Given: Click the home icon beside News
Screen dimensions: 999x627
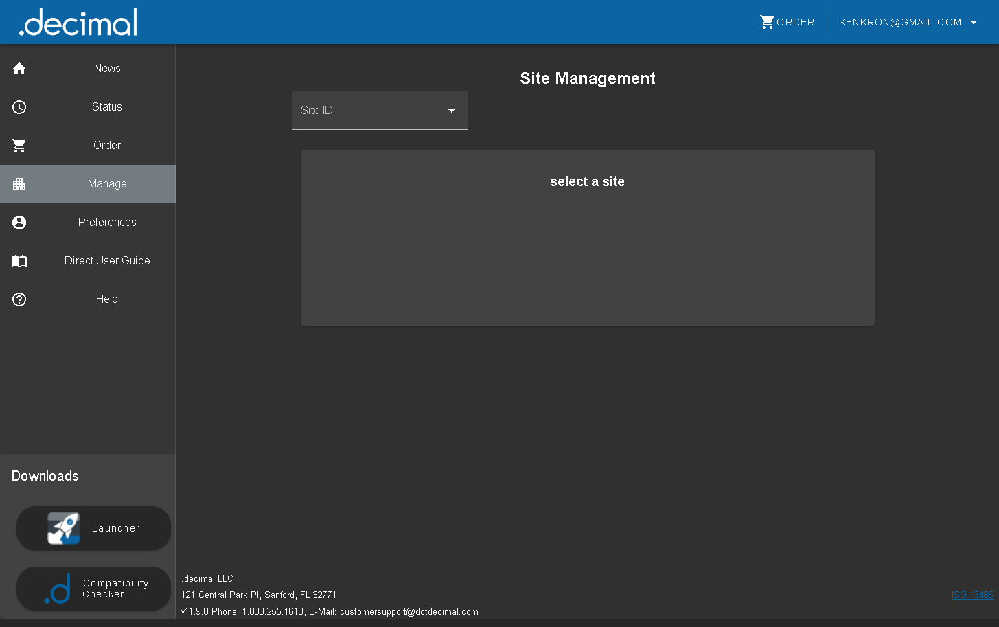Looking at the screenshot, I should tap(19, 69).
